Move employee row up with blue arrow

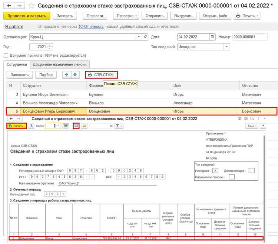67,75
